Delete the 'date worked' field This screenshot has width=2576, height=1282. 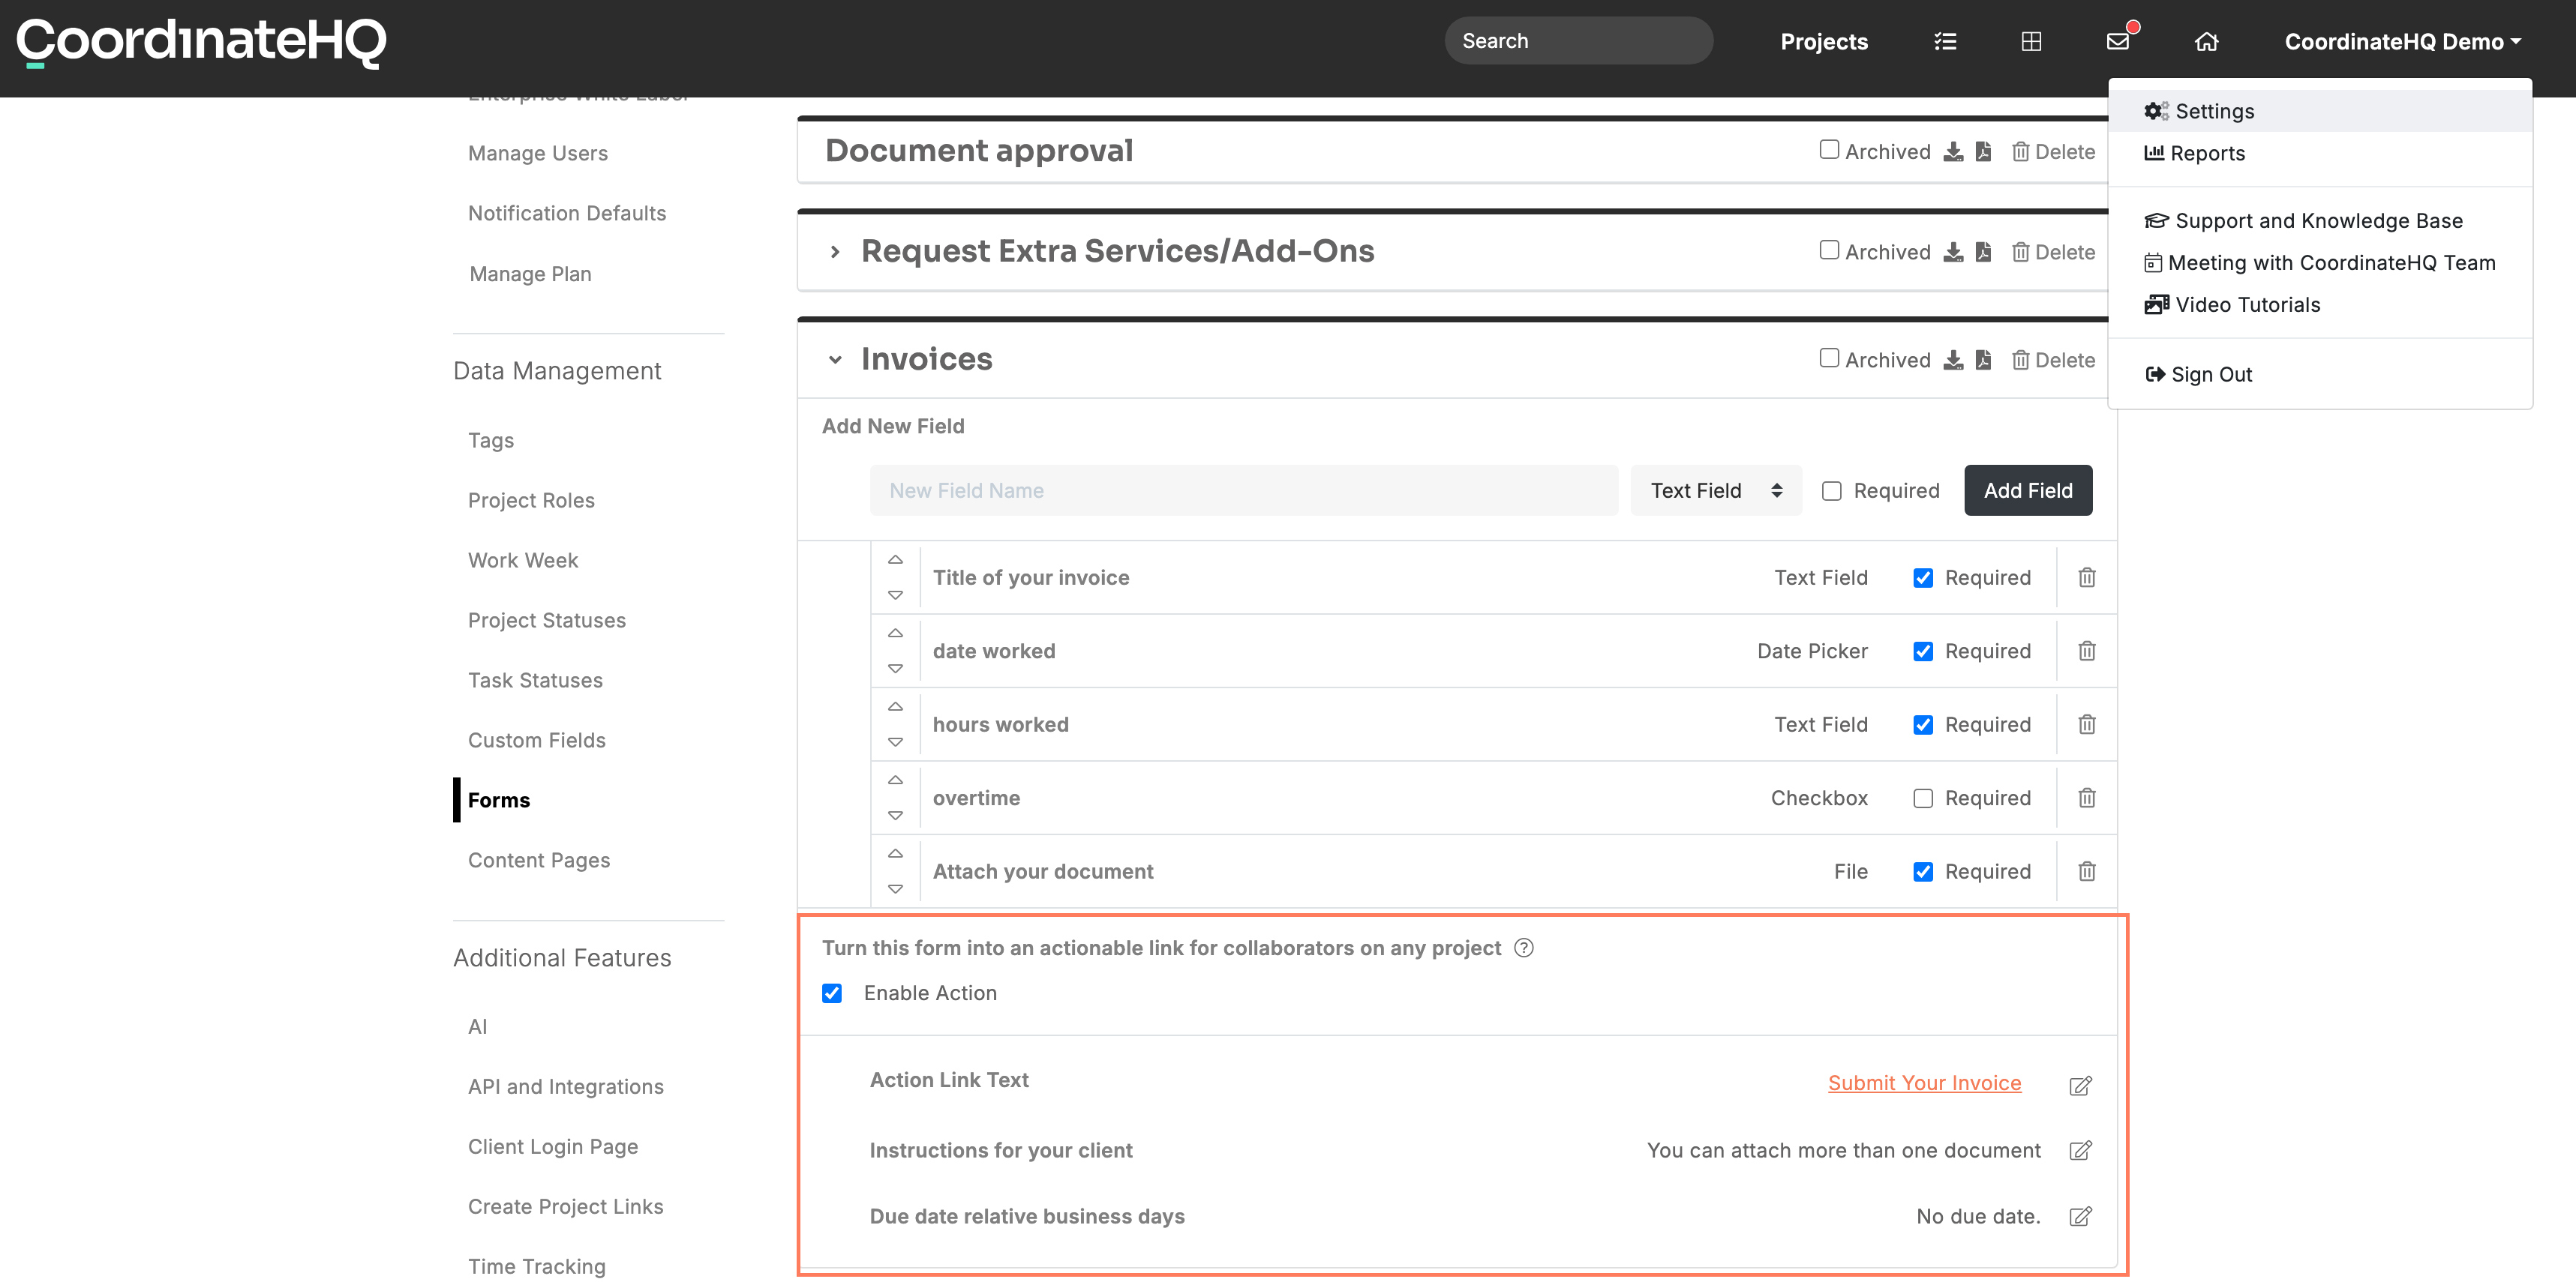coord(2086,651)
